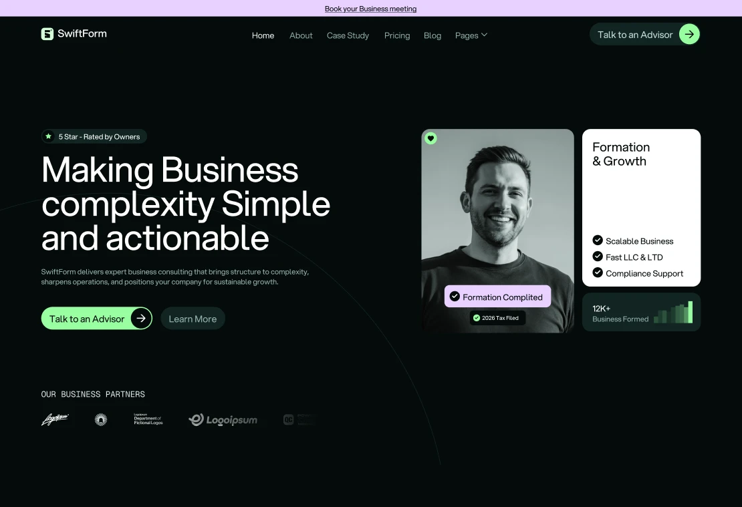Click the green star icon in the 5 Star badge
742x507 pixels.
pos(48,136)
